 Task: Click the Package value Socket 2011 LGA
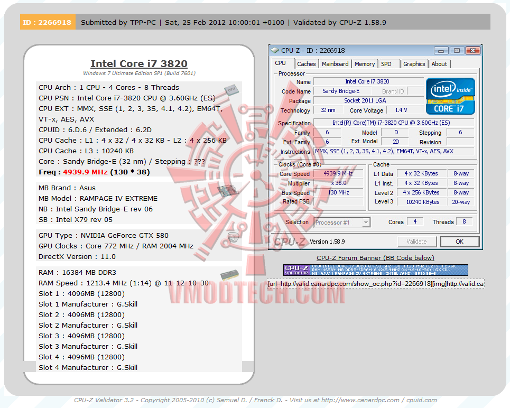tap(368, 100)
